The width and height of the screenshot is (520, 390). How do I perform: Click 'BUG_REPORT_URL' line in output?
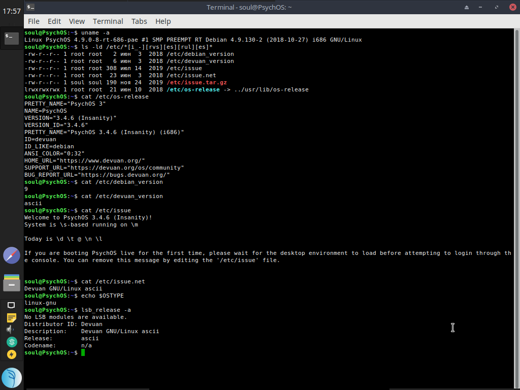click(x=97, y=175)
